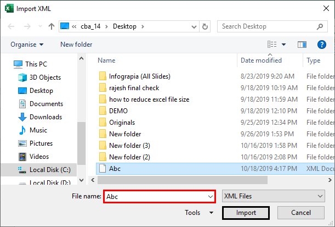This screenshot has width=335, height=227.
Task: Open 3D Objects in navigation pane
Action: [45, 77]
